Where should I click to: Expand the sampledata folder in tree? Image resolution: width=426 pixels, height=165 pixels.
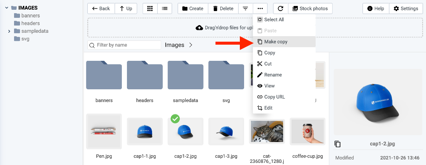pos(9,31)
